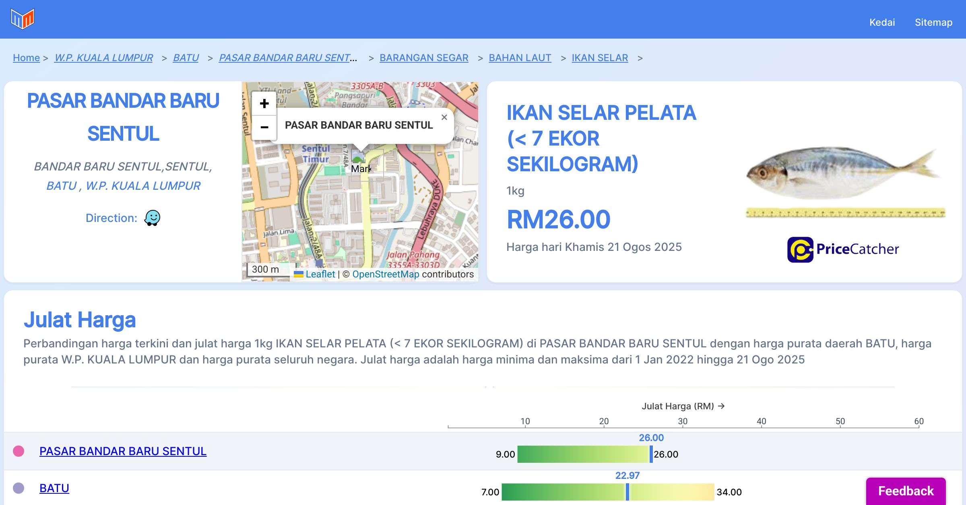The width and height of the screenshot is (966, 505).
Task: Close the map popup for Pasar Bandar Baru Sentul
Action: 444,117
